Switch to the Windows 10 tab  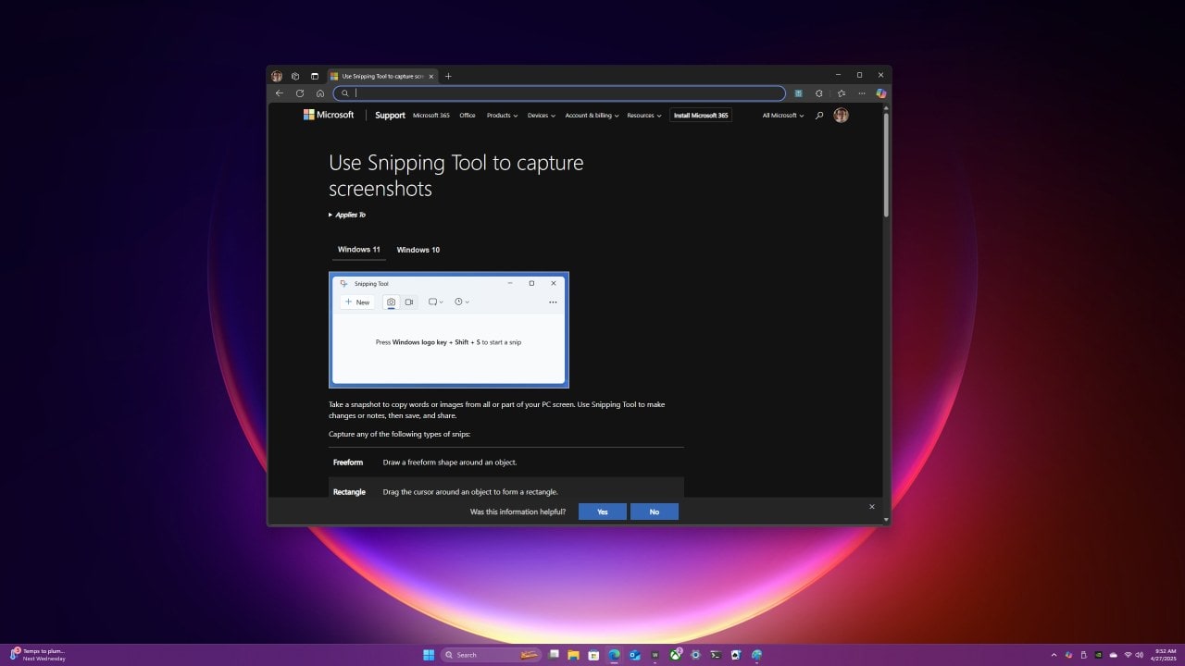click(x=418, y=249)
